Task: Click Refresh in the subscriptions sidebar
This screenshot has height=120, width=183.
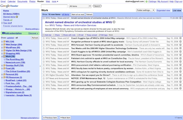Action: [35, 38]
